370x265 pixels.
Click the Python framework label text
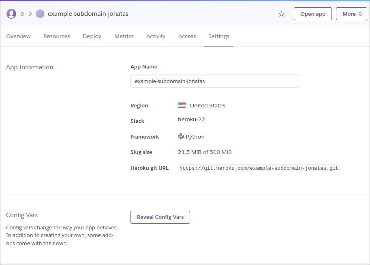pos(195,137)
